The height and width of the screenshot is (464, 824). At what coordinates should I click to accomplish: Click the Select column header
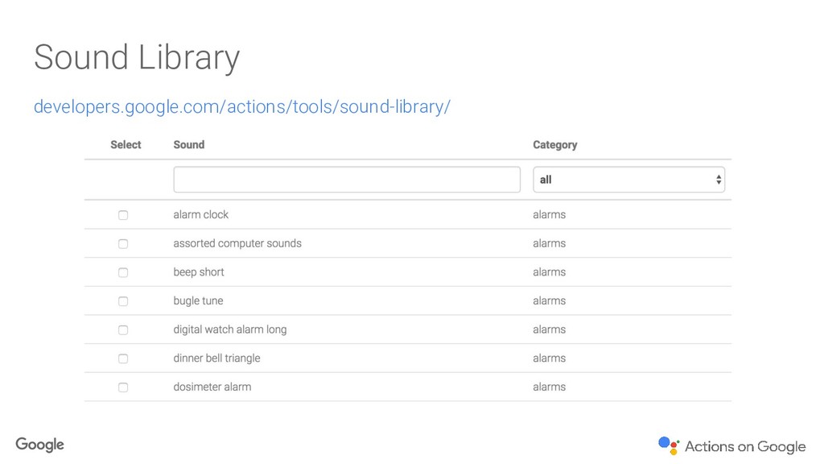coord(126,145)
